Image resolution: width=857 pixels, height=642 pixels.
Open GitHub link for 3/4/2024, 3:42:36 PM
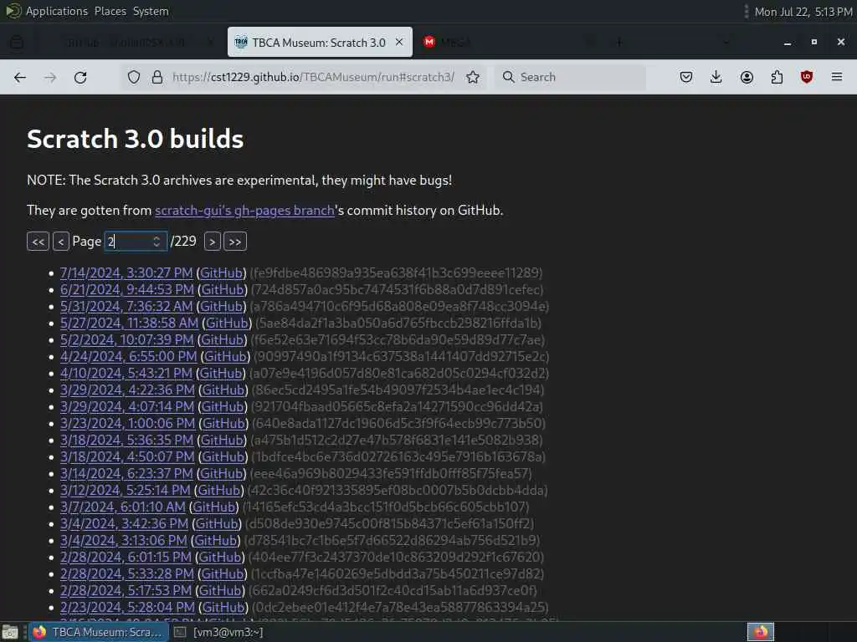217,523
